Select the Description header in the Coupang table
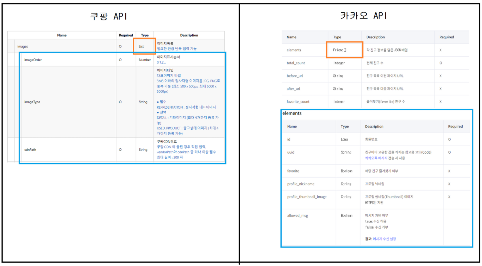482x266 pixels. point(189,35)
